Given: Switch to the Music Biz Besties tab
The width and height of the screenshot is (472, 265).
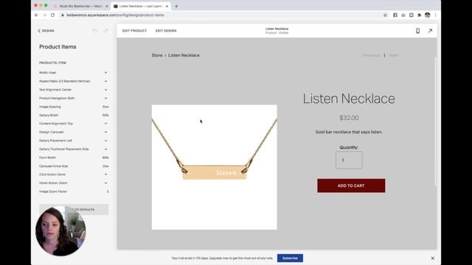Looking at the screenshot, I should click(80, 6).
